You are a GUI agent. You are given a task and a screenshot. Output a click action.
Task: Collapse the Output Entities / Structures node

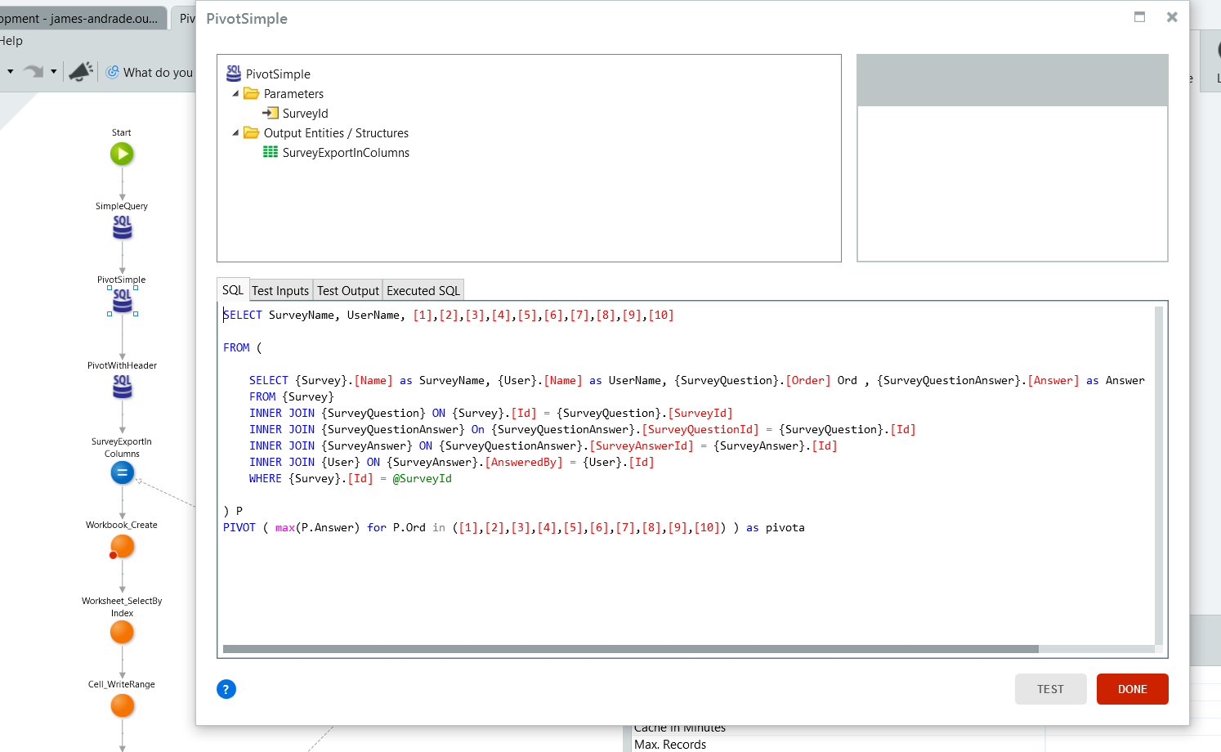coord(235,132)
